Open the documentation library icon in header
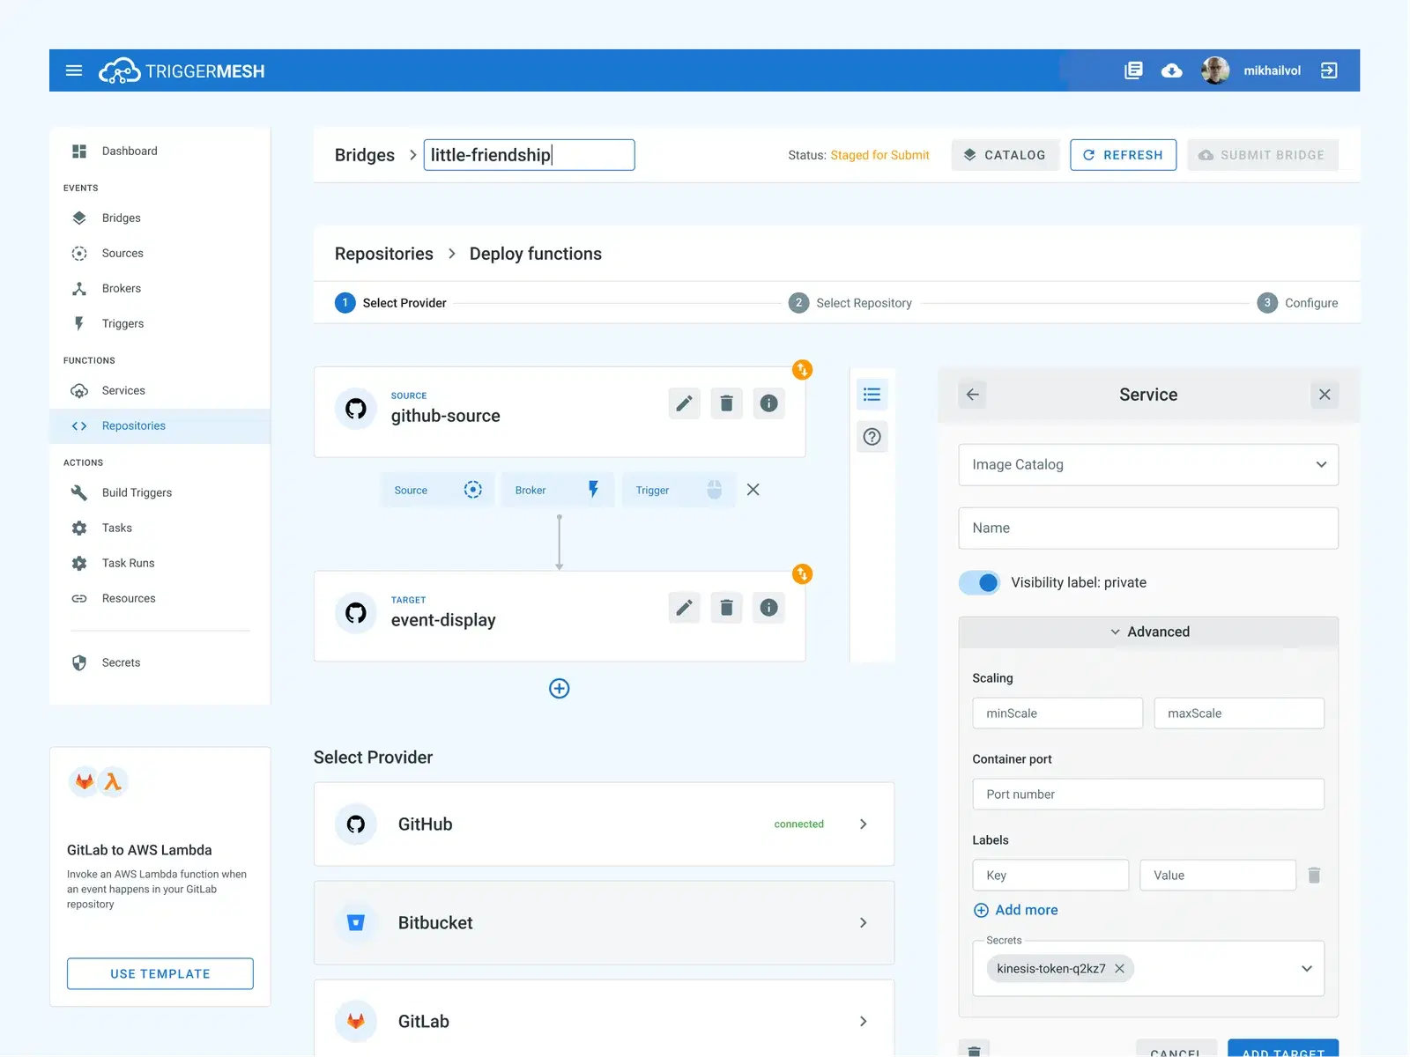The height and width of the screenshot is (1057, 1410). point(1134,70)
